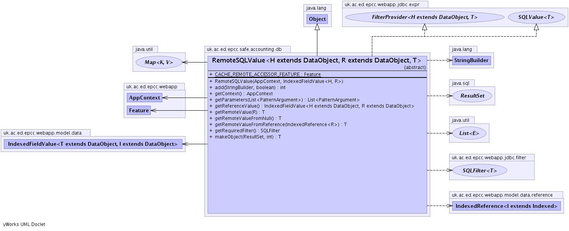Click the Map<K, V> interface node
Image resolution: width=569 pixels, height=231 pixels.
158,62
